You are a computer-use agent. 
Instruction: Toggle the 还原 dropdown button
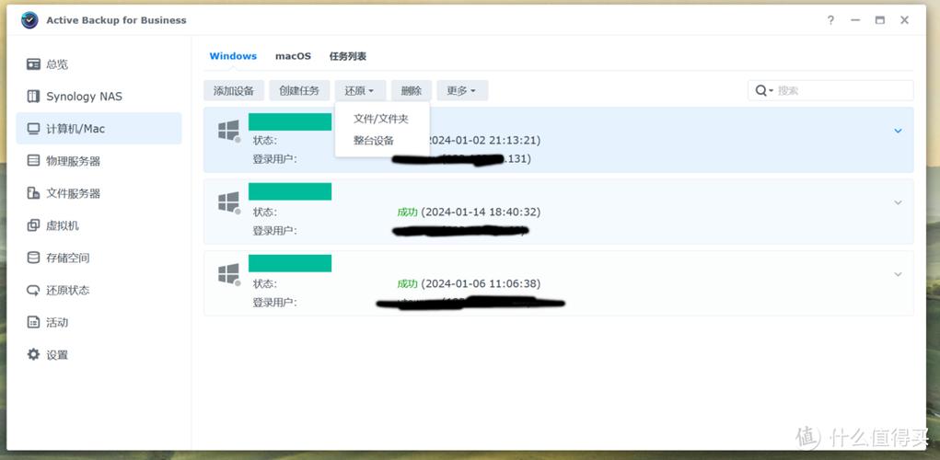click(x=360, y=90)
